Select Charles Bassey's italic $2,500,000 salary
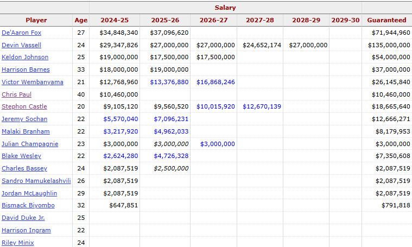 (171, 168)
